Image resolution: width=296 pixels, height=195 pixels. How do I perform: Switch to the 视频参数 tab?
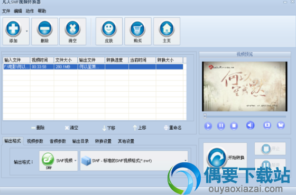pyautogui.click(x=35, y=141)
